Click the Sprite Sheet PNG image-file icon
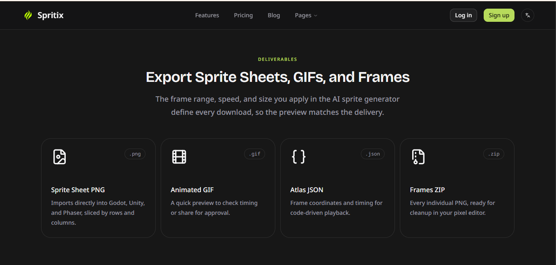This screenshot has height=265, width=556. pos(60,157)
